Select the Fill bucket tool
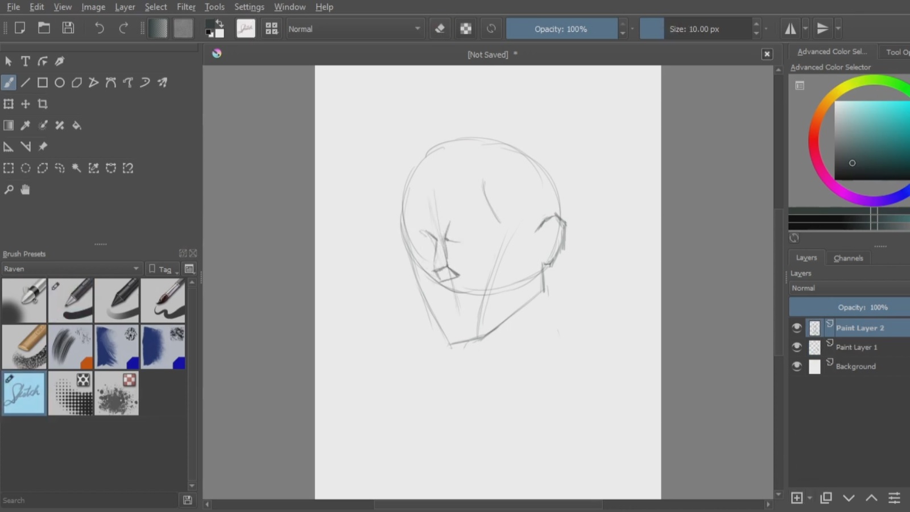 77,126
